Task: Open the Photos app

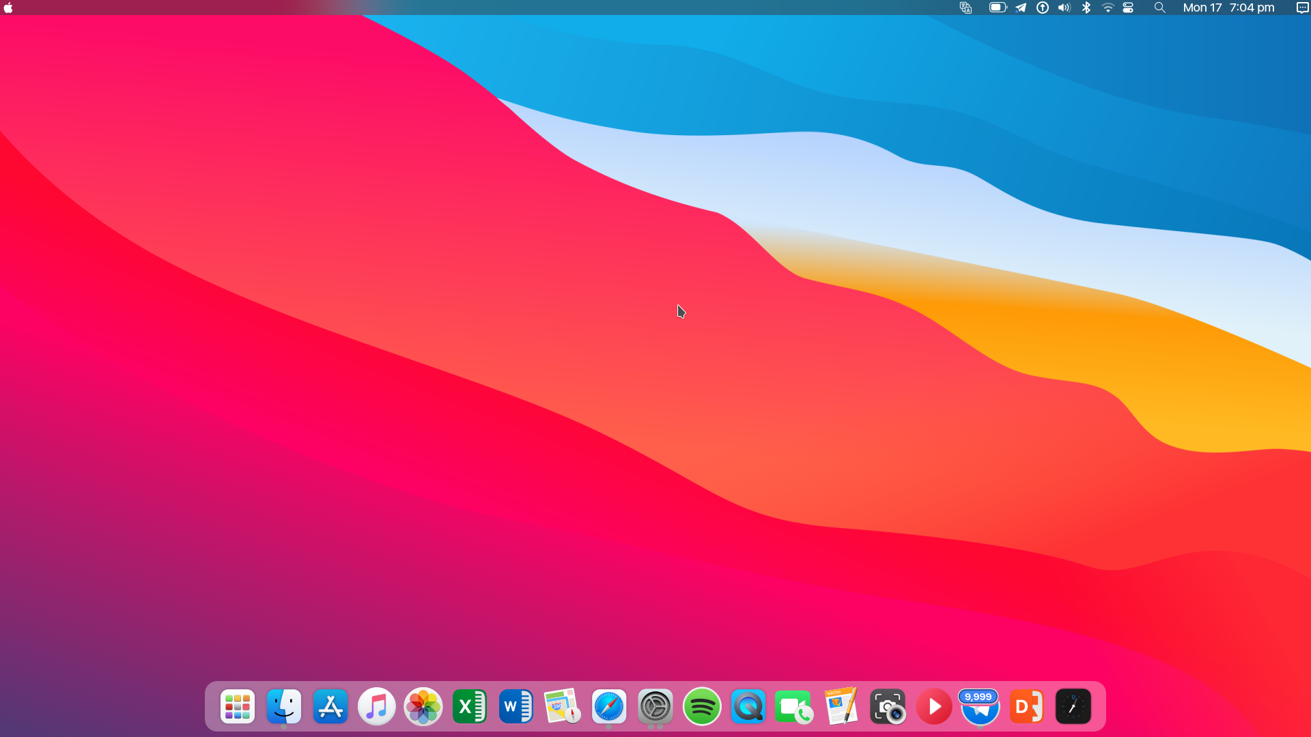Action: point(423,706)
